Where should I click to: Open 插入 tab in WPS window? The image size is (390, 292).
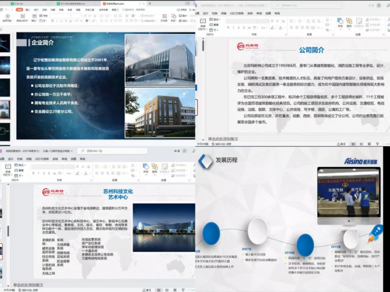[28, 10]
